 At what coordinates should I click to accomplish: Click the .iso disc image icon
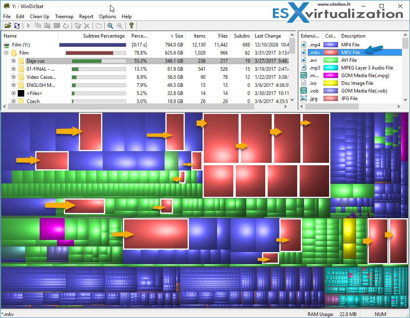point(304,83)
